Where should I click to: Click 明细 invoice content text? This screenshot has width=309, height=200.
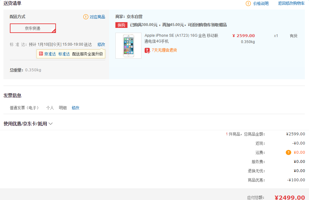pos(63,108)
